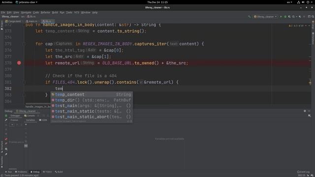Click the Run with Coverage icon
The image size is (315, 177).
coord(289,17)
